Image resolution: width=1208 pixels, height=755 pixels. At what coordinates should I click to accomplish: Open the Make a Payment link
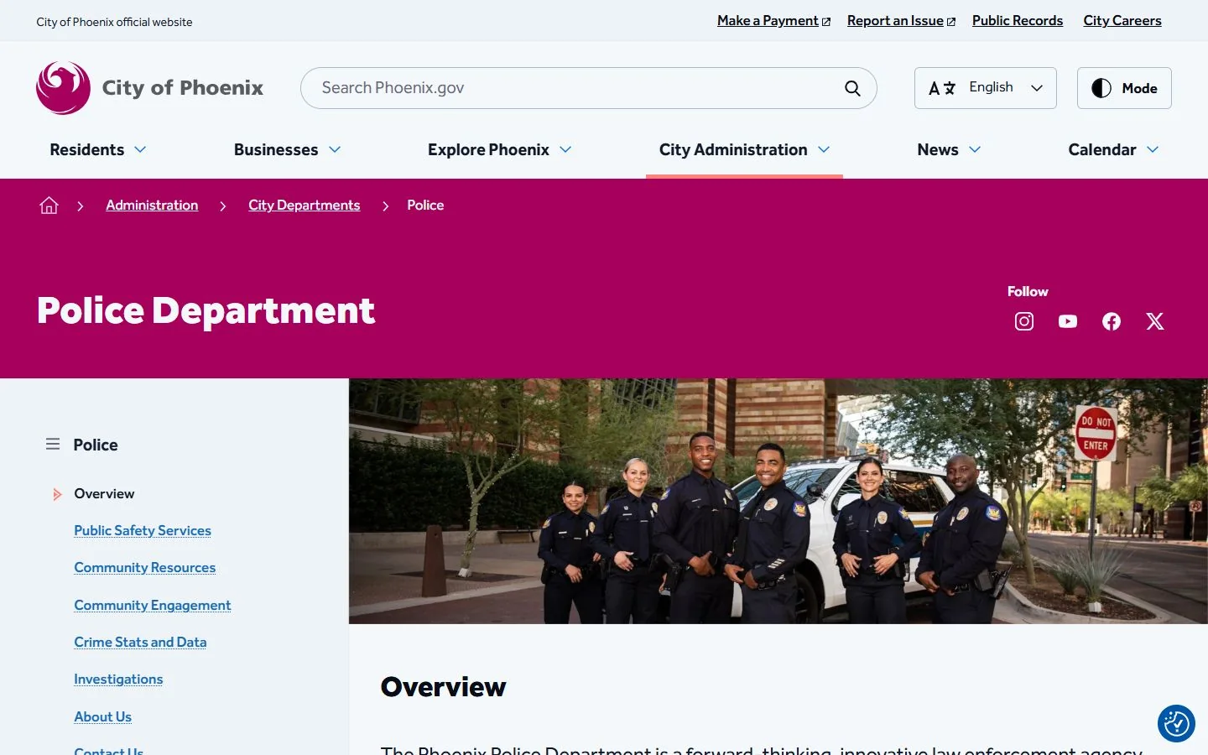(x=773, y=21)
